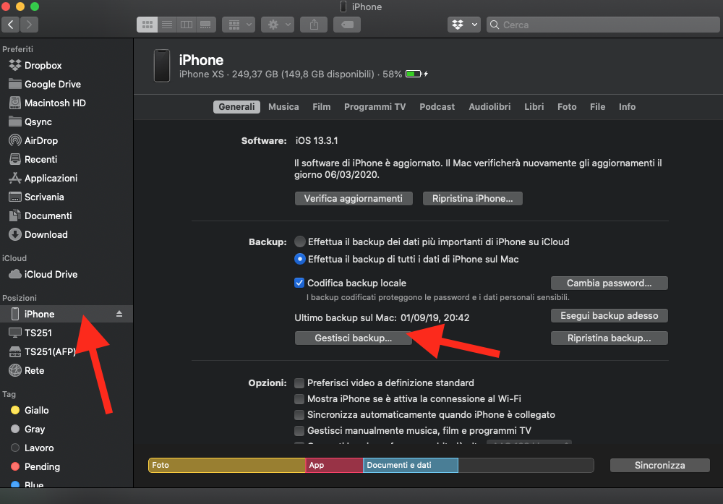723x504 pixels.
Task: Click Ripristina iPhone button
Action: 473,199
